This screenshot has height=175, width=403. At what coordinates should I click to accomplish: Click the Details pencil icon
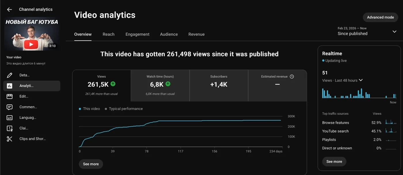(x=9, y=75)
